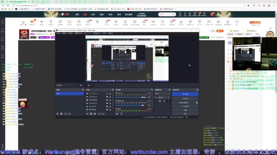Remove the scene transition with trash icon
The height and width of the screenshot is (155, 277).
164,101
